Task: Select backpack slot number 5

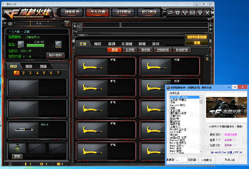Action: coord(44,73)
